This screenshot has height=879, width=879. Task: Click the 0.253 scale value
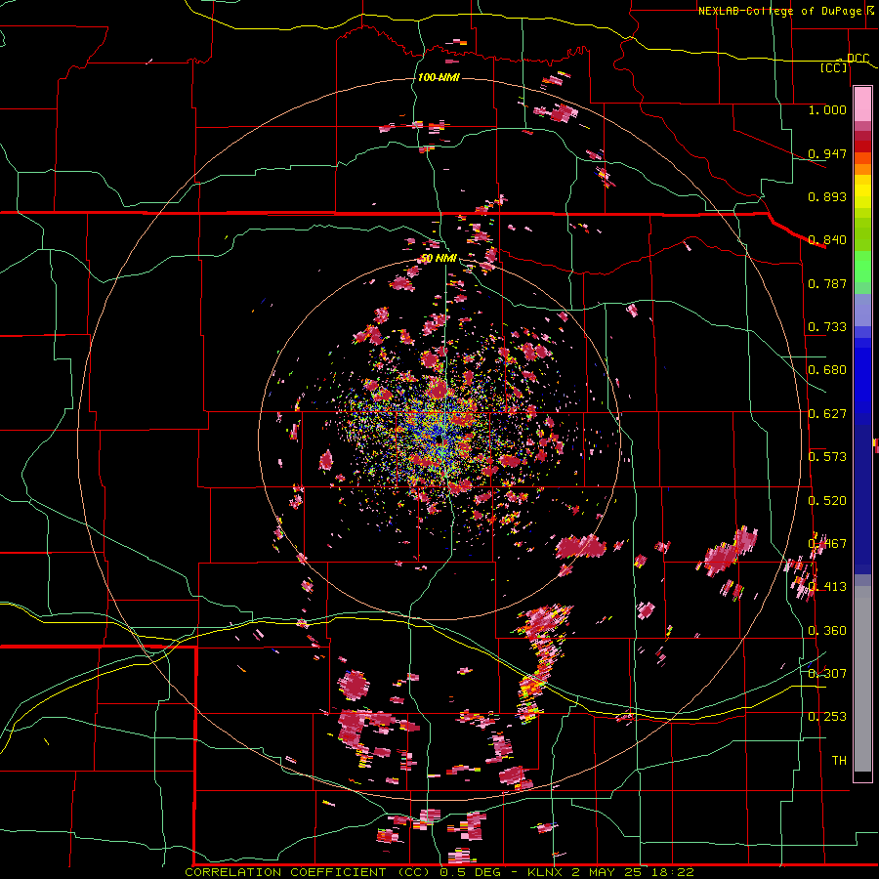[x=827, y=717]
